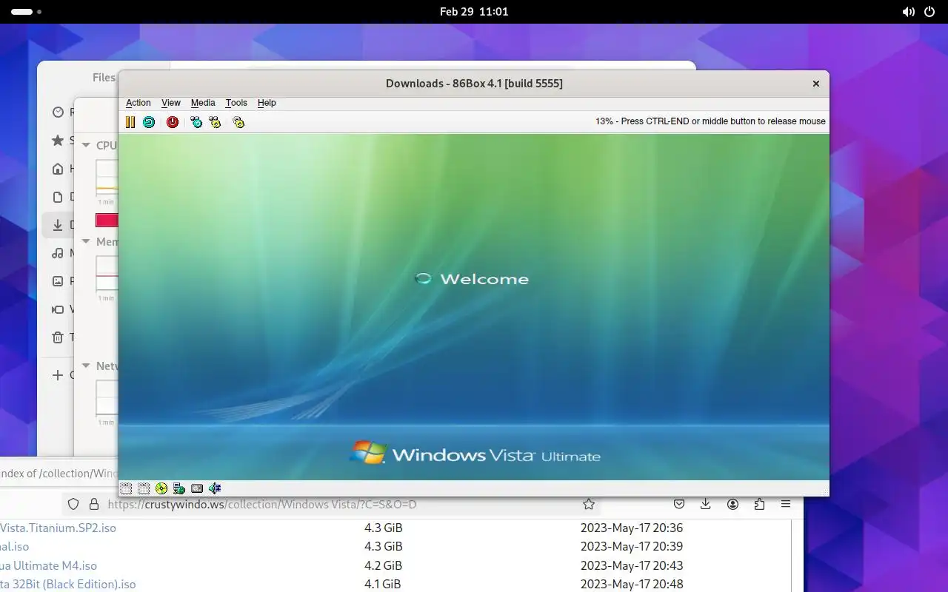Image resolution: width=948 pixels, height=592 pixels.
Task: Hard reset the emulated machine
Action: click(149, 122)
